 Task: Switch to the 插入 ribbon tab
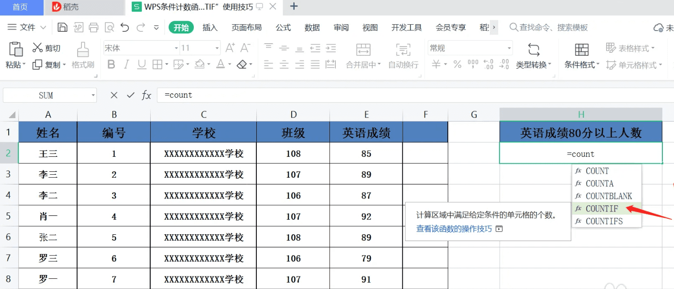pos(209,28)
